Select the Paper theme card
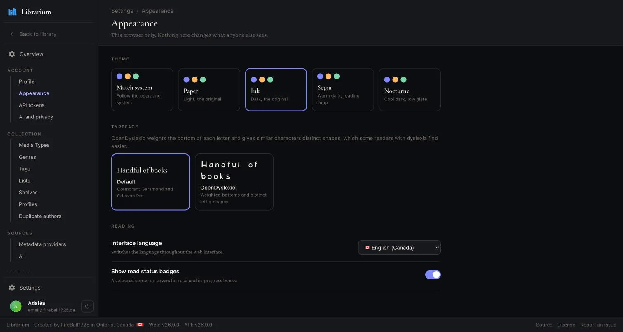Viewport: 623px width, 332px height. tap(209, 90)
